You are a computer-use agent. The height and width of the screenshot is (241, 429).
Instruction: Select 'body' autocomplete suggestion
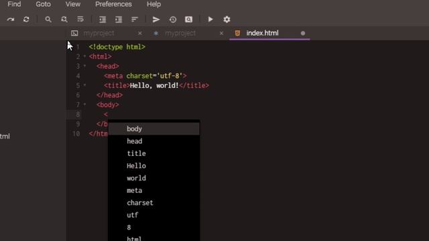click(x=154, y=129)
